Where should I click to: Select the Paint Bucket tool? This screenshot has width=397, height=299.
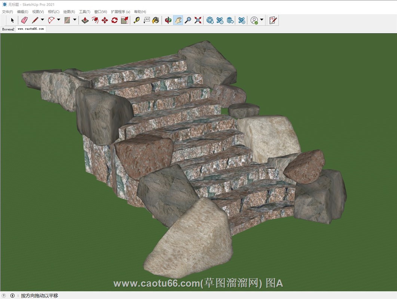tap(156, 20)
